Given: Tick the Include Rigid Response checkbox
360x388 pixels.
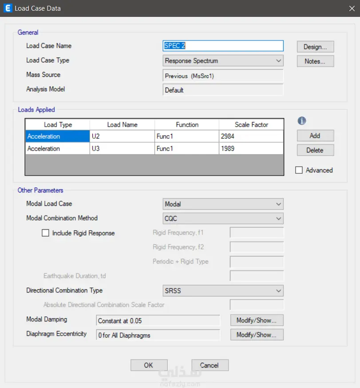Looking at the screenshot, I should tap(45, 233).
